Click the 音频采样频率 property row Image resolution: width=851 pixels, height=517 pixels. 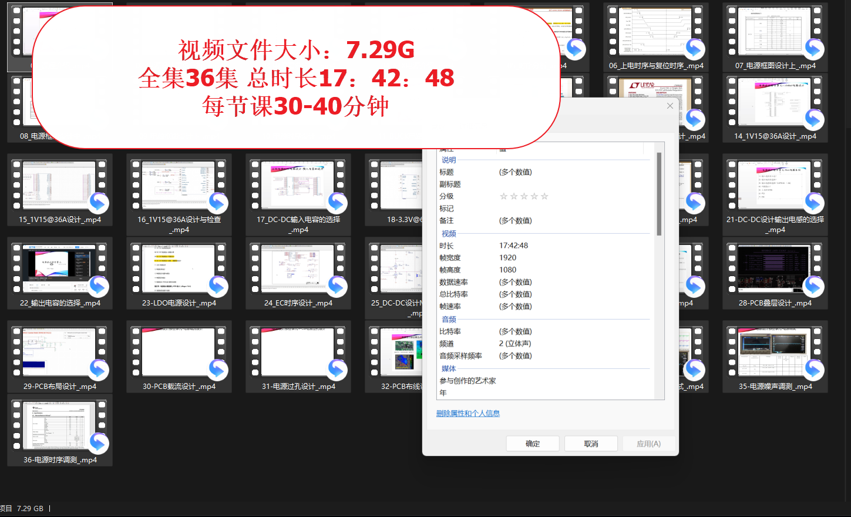(544, 356)
